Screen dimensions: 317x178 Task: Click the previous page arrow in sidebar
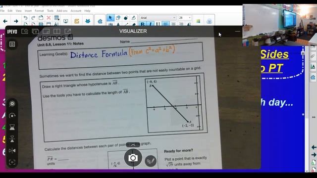pyautogui.click(x=314, y=147)
